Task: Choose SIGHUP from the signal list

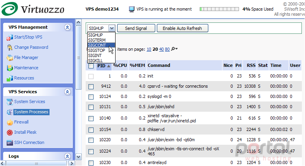Action: pos(101,35)
